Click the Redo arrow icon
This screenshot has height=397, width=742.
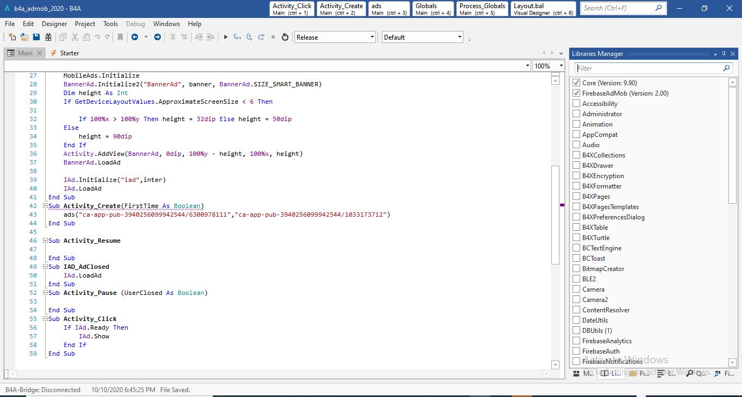point(108,37)
